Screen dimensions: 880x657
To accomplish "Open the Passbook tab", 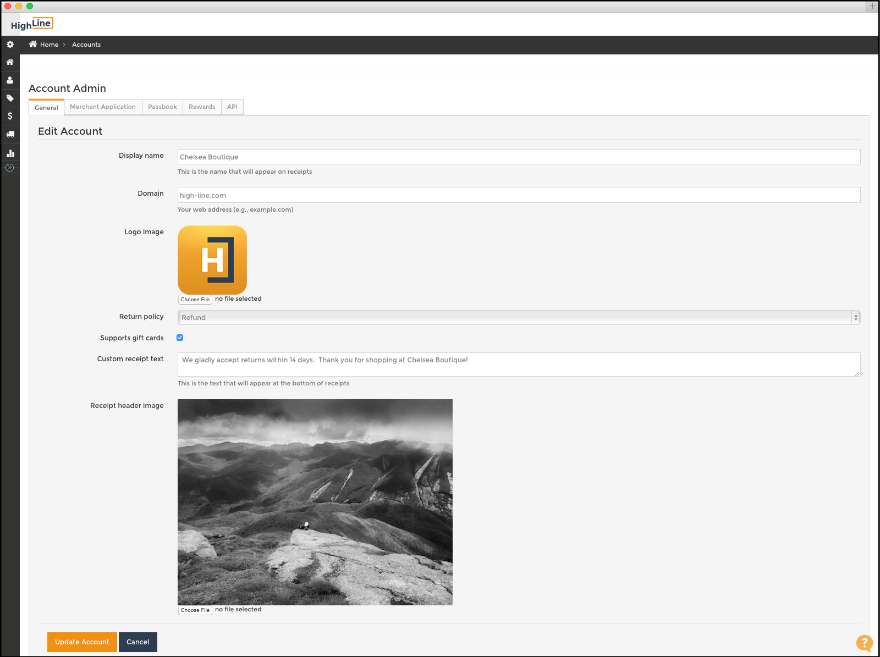I will tap(162, 107).
